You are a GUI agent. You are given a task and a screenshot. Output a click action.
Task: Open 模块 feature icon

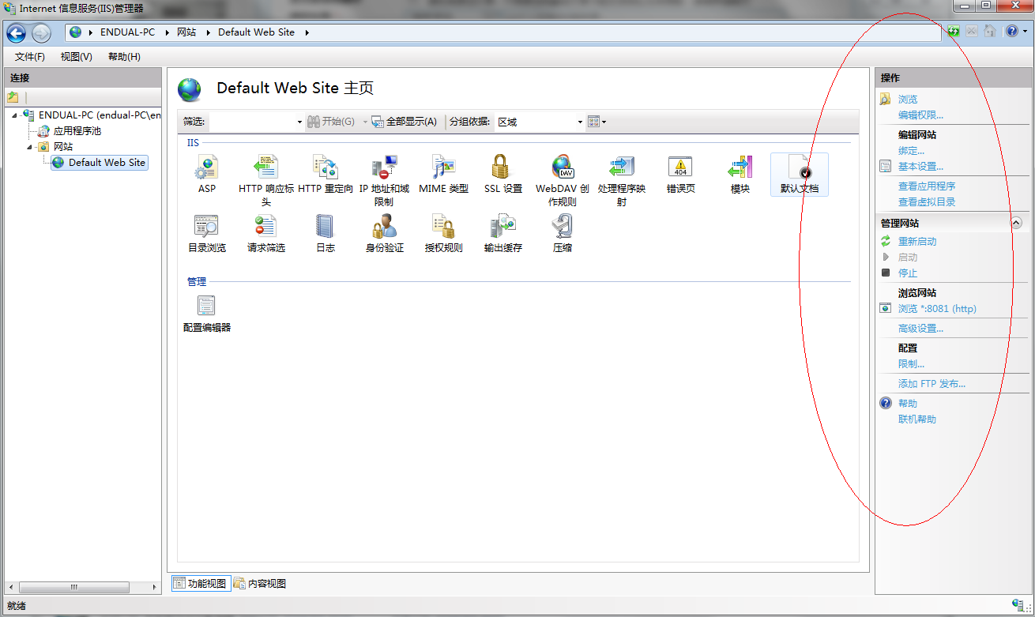coord(740,175)
